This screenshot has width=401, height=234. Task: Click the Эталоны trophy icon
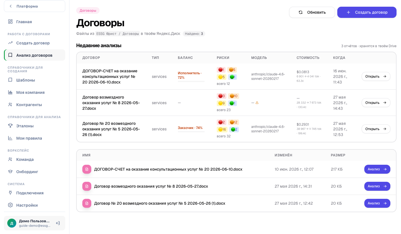pos(10,126)
